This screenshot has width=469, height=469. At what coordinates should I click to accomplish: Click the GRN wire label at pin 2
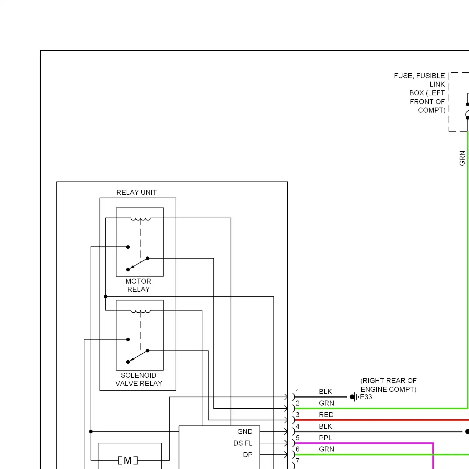[326, 403]
